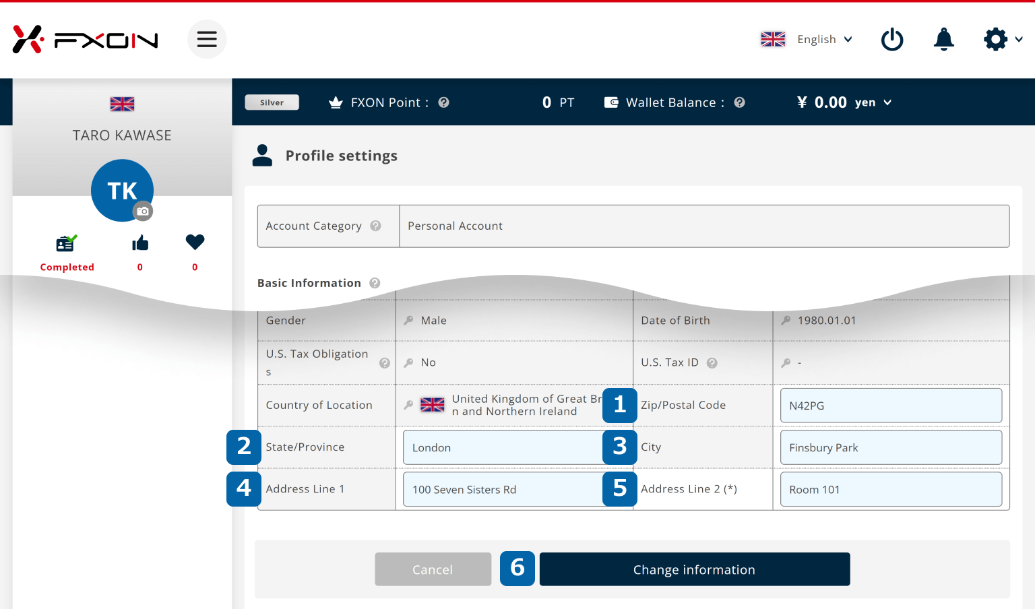
Task: Click the key icon beside Country of Location value
Action: tap(408, 405)
